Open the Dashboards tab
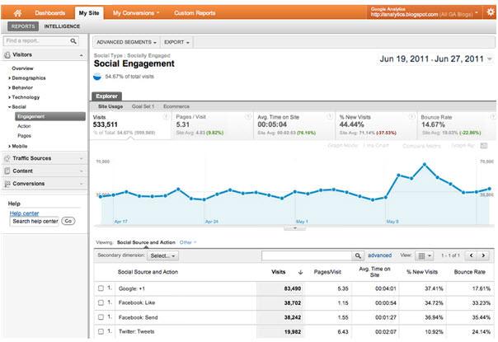Screen dimensions: 498x342 (x=50, y=13)
